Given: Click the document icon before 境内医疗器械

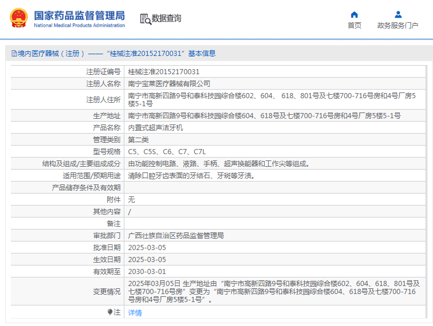Looking at the screenshot, I should click(x=14, y=53).
